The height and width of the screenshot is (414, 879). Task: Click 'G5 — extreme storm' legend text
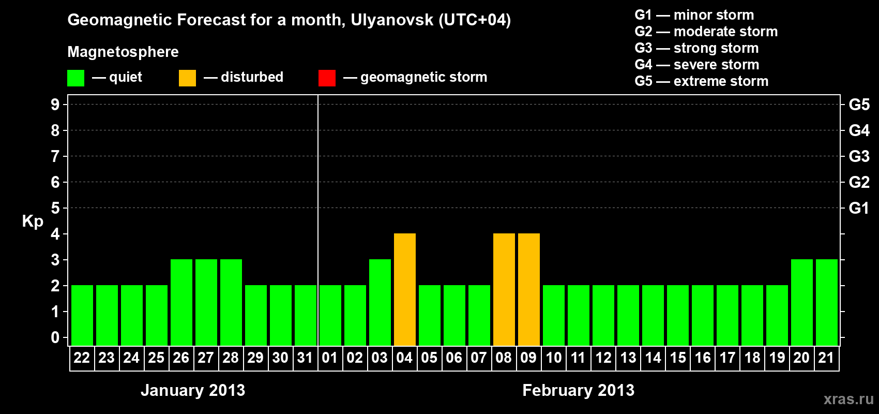pos(702,81)
